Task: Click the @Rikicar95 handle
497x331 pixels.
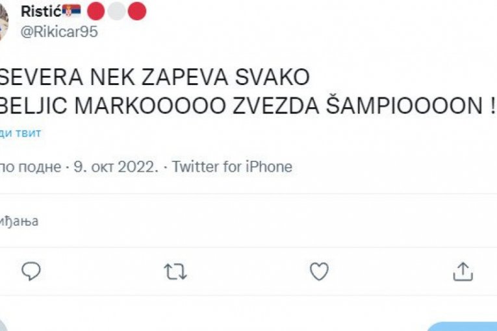Action: (59, 32)
